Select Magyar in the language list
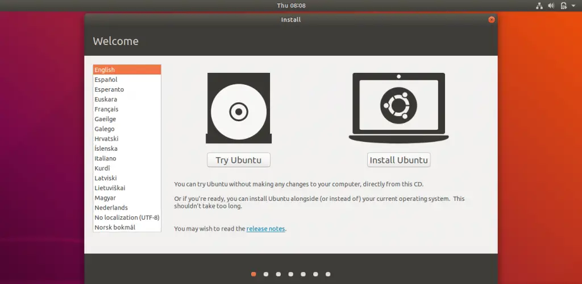This screenshot has height=284, width=582. point(127,197)
